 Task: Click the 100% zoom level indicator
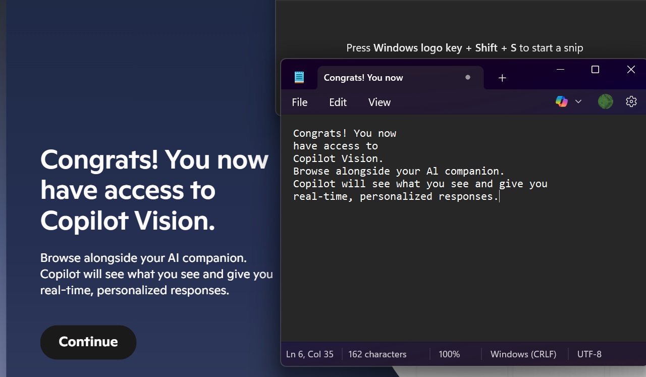tap(449, 354)
